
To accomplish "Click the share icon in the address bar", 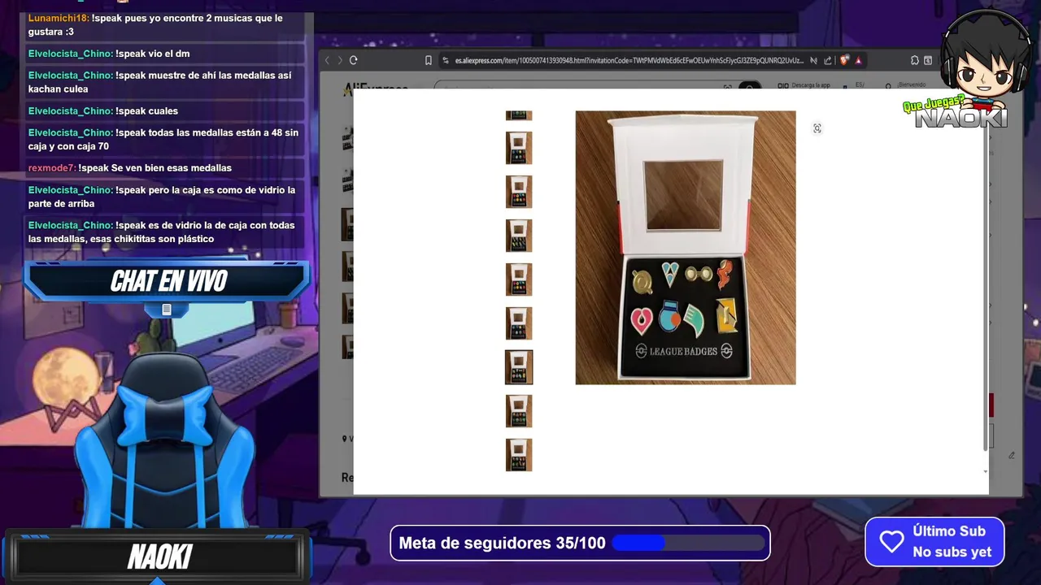I will point(828,60).
